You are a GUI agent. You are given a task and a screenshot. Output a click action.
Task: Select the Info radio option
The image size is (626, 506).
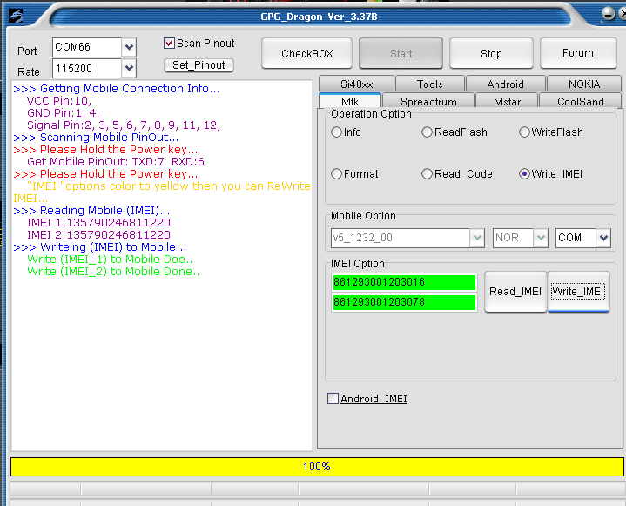pos(337,132)
